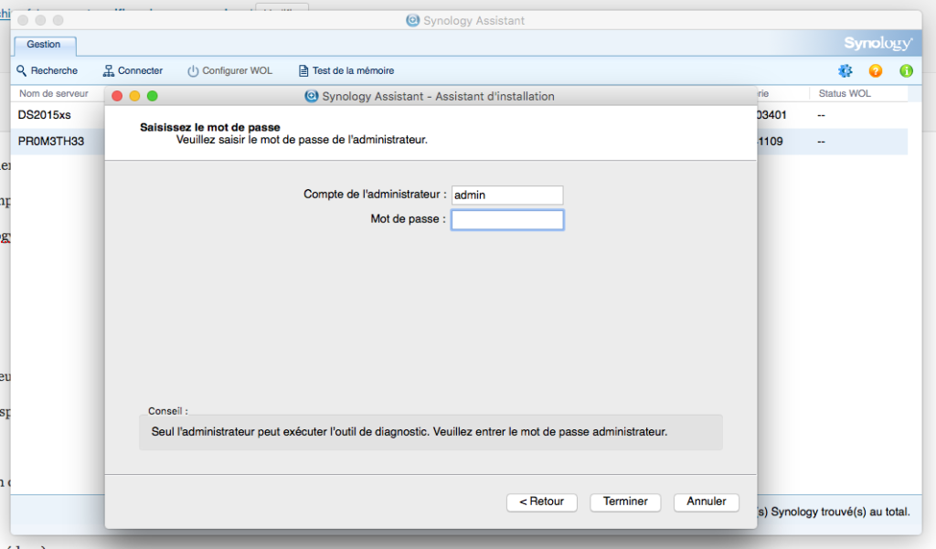
Task: Click the Synology Assistant title bar icon
Action: [x=413, y=20]
